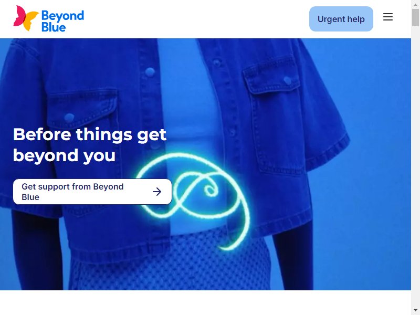Click the Beyond Blue wordmark text
420x315 pixels.
[62, 21]
